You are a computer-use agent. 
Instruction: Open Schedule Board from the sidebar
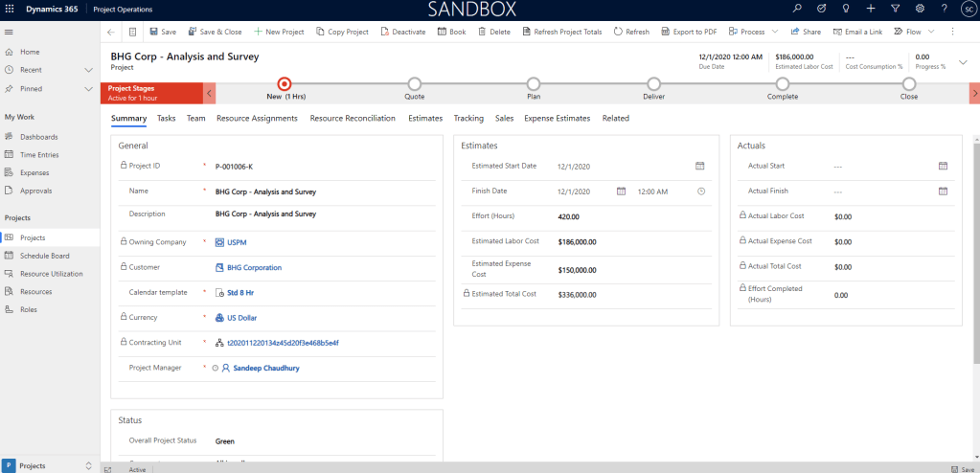tap(44, 256)
